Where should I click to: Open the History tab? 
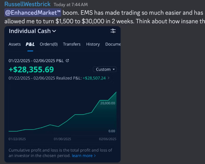click(x=93, y=44)
